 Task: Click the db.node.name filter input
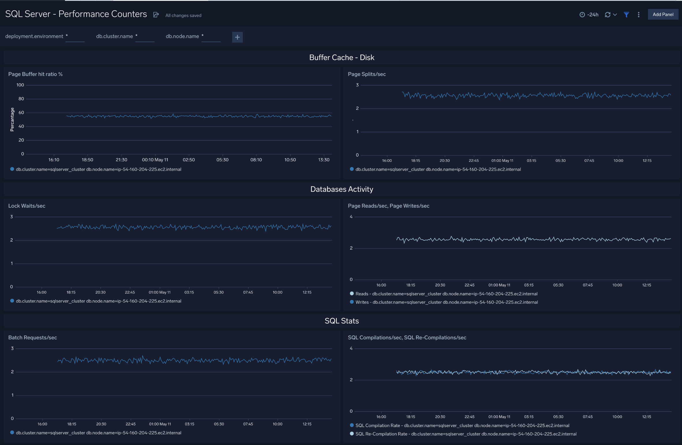(x=211, y=37)
